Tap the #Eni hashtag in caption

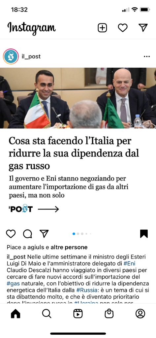tap(130, 264)
